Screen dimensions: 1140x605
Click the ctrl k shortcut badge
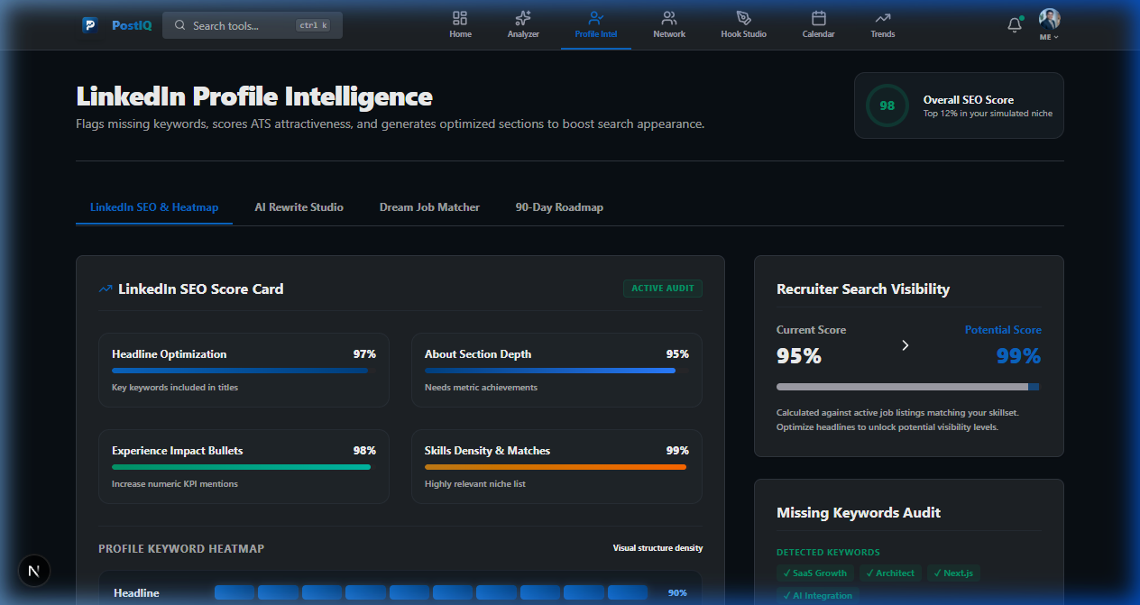tap(313, 25)
